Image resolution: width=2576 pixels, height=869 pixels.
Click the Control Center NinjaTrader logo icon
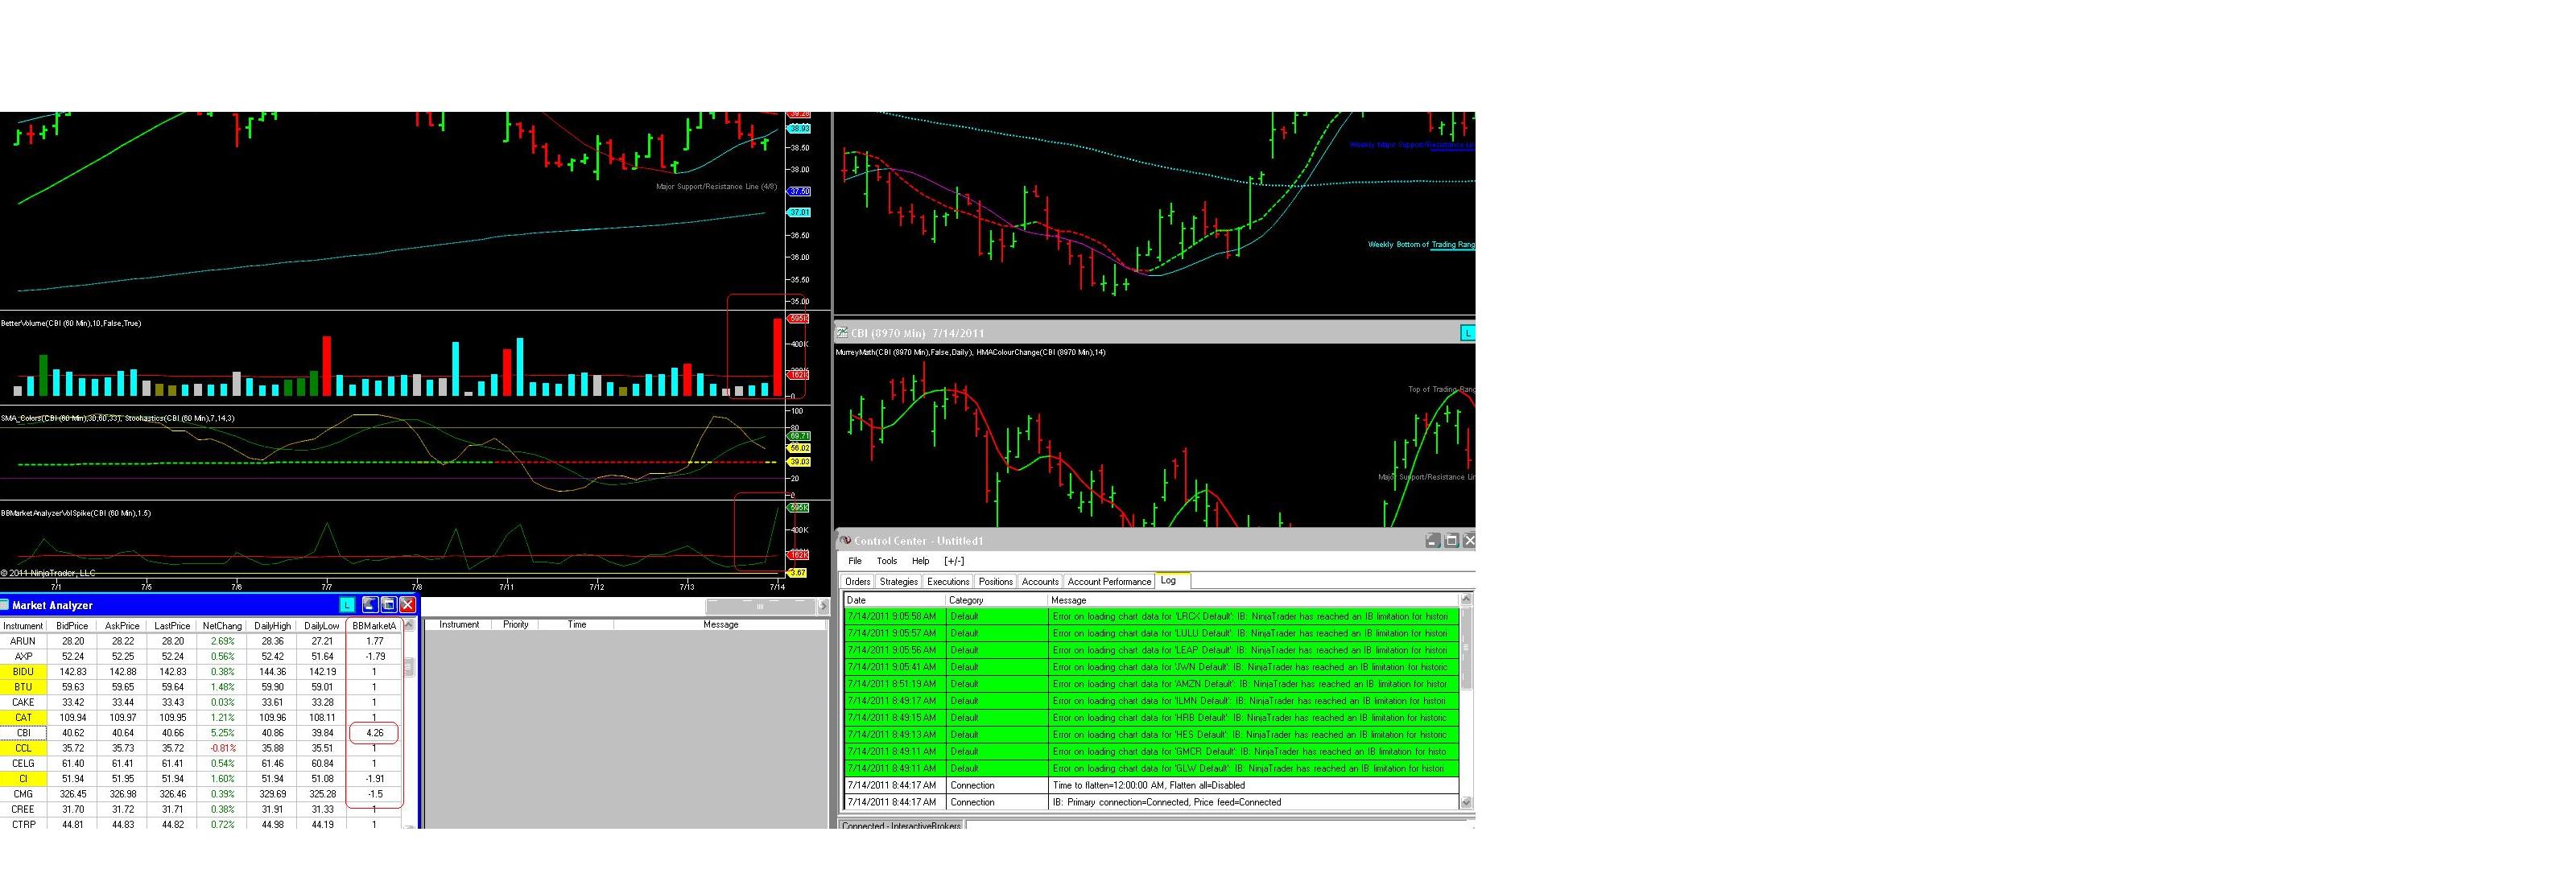[845, 541]
